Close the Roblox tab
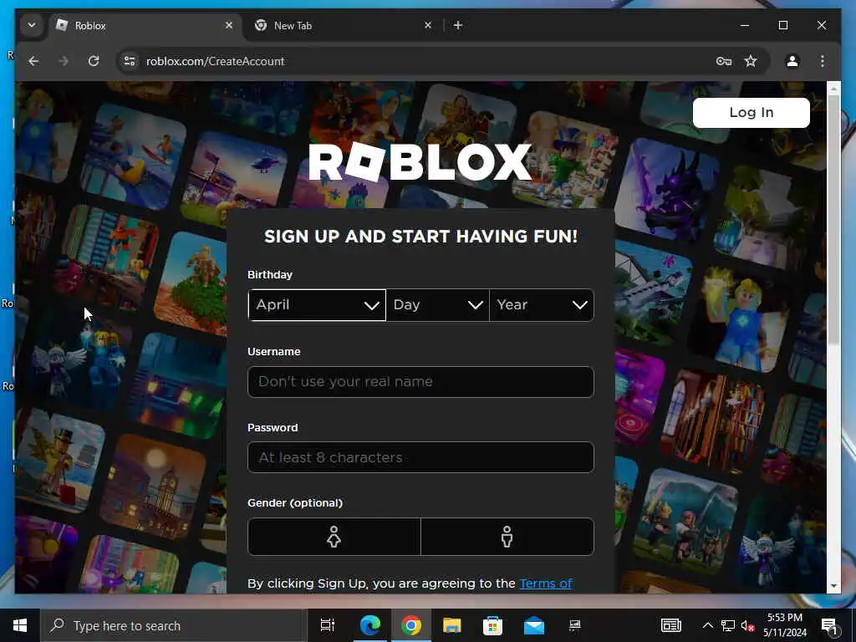The image size is (856, 642). (x=229, y=26)
